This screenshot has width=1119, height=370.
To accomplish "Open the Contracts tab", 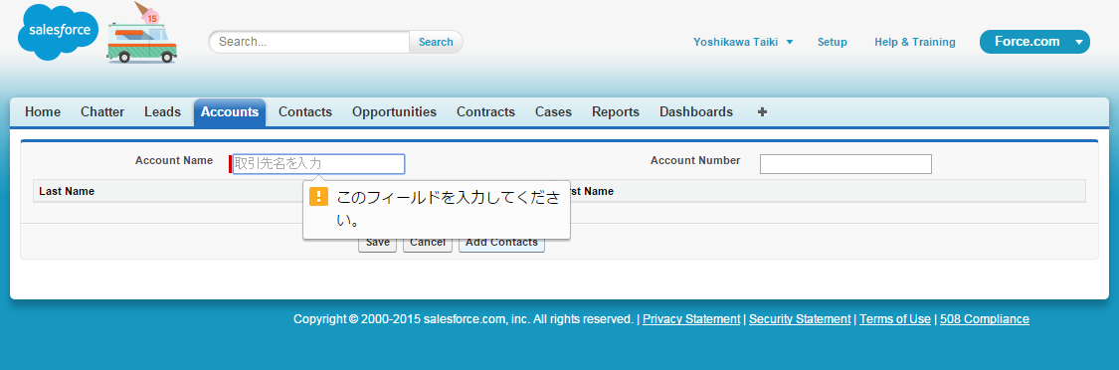I will coord(486,112).
